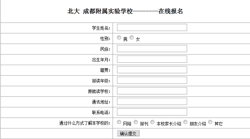Image resolution: width=250 pixels, height=139 pixels.
Task: Focus the 联系电话 input field
Action: tap(152, 112)
